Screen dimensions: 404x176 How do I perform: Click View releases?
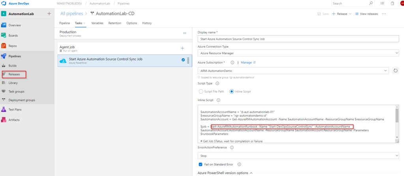click(x=367, y=14)
